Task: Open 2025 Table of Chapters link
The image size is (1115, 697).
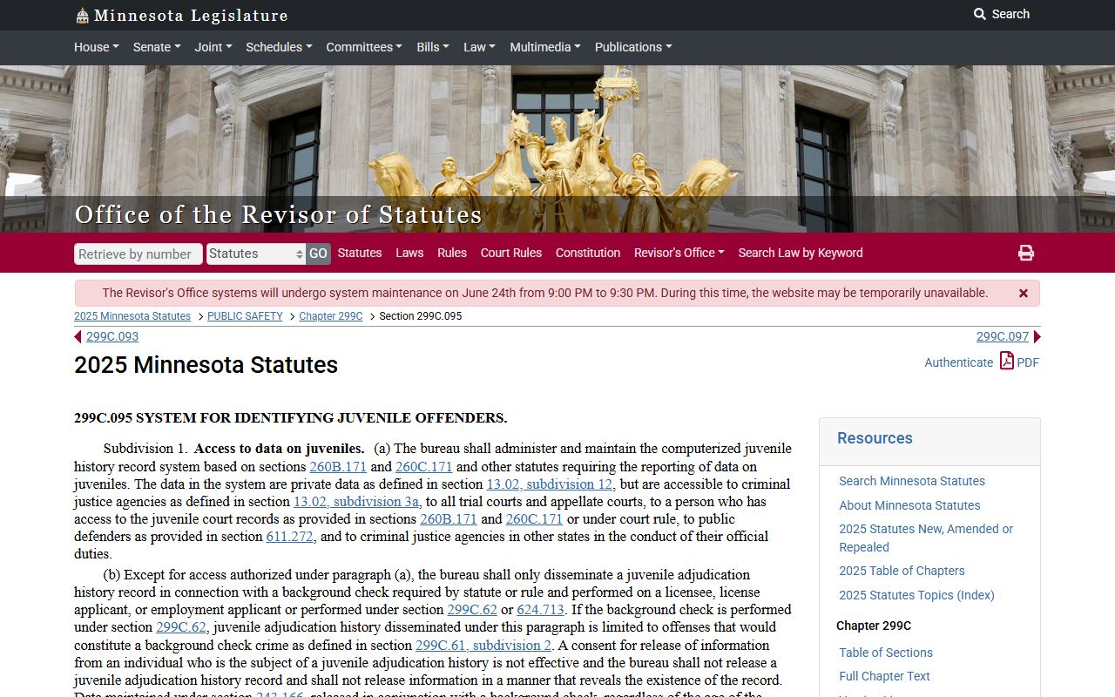Action: 902,571
